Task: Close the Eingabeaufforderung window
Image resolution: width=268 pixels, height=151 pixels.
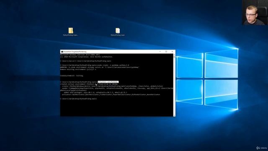Action: pos(172,52)
